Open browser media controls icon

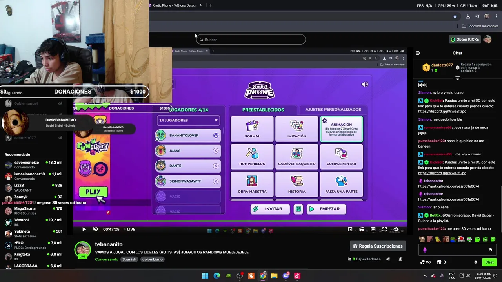point(477,16)
